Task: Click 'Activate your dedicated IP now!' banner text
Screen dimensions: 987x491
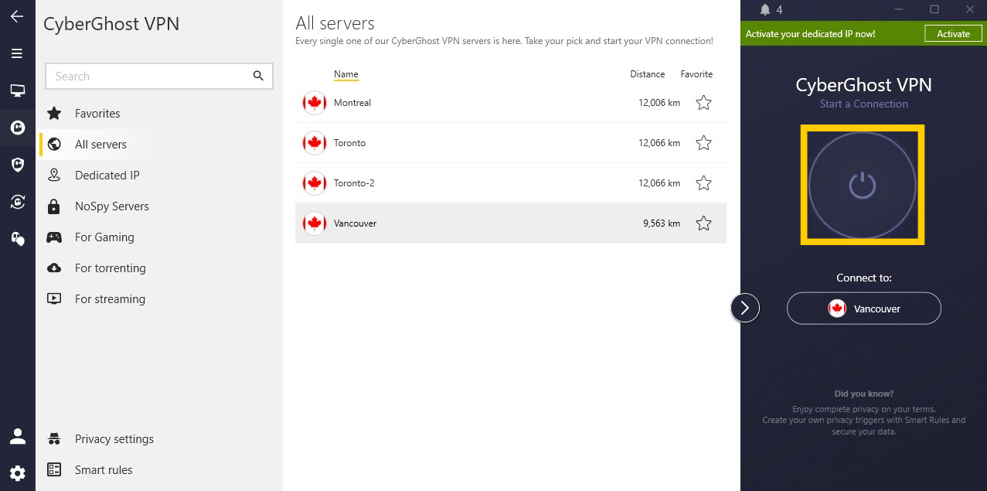Action: pyautogui.click(x=811, y=34)
